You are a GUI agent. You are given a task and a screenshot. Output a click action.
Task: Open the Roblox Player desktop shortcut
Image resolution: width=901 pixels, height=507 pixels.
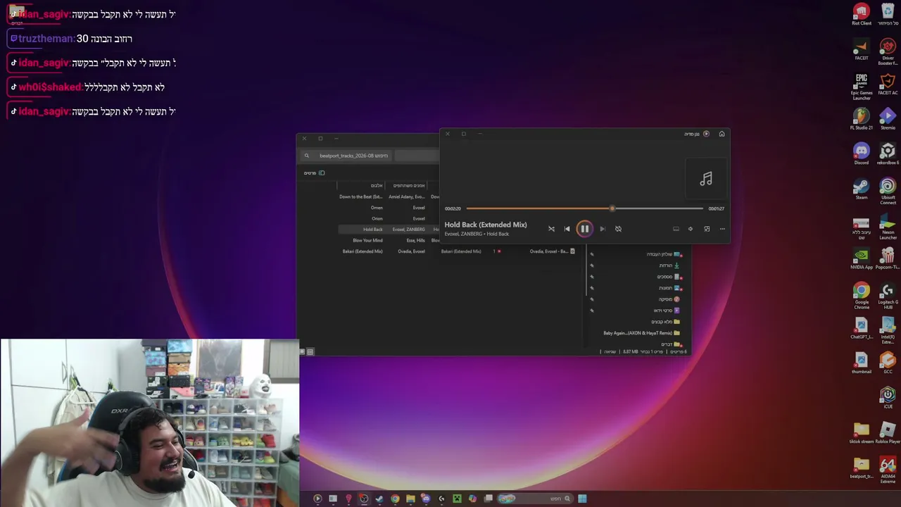pyautogui.click(x=888, y=433)
